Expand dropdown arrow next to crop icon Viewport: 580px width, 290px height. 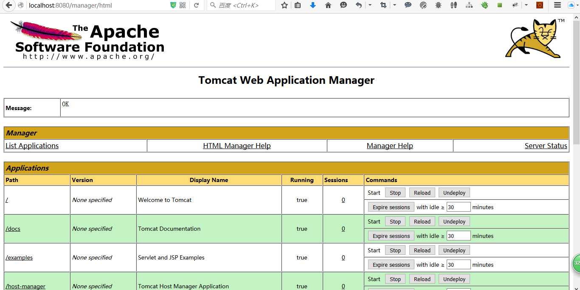394,5
